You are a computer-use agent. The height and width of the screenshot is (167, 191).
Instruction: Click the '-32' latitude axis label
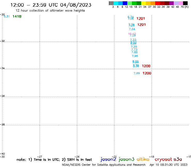coord(2,41)
